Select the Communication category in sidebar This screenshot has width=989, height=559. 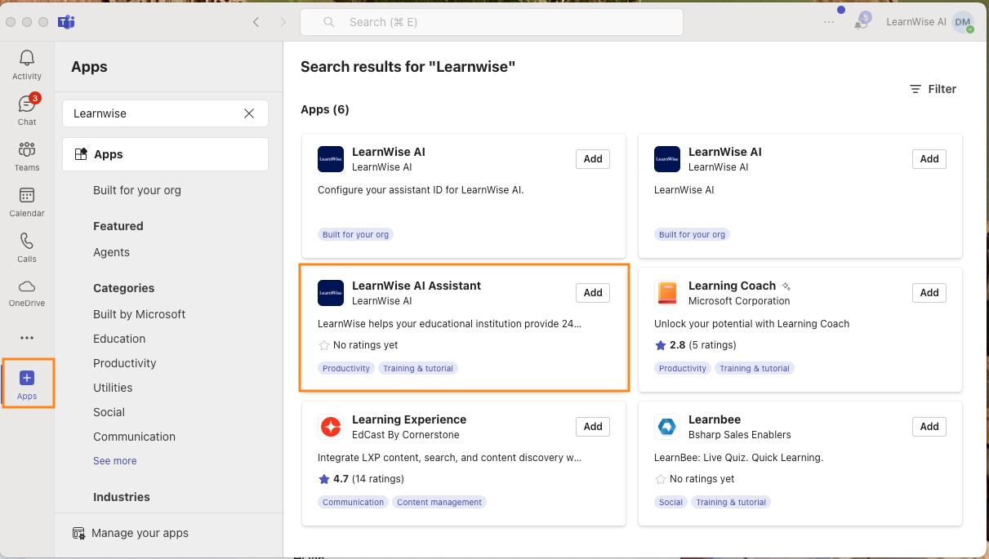point(134,437)
